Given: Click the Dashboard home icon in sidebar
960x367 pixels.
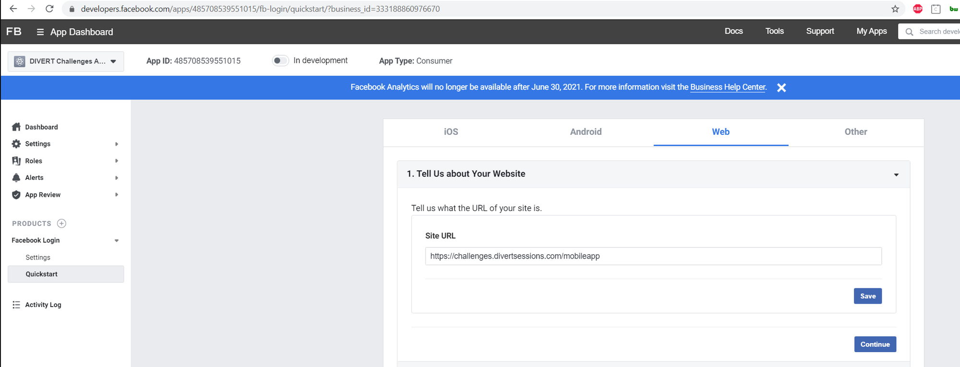Looking at the screenshot, I should click(16, 127).
